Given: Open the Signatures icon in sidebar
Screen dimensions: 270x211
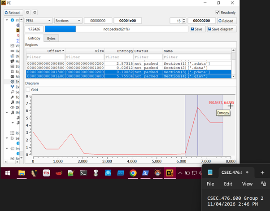Looking at the screenshot, I should 13,71.
